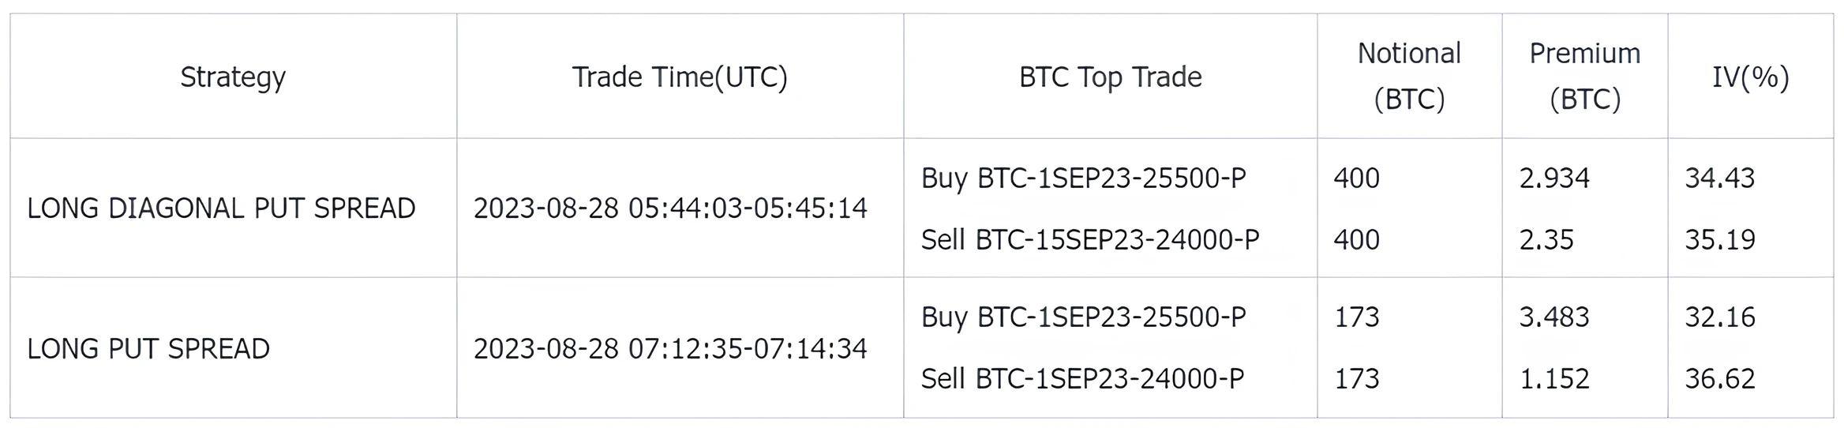Click the IV value 34.43
Viewport: 1844px width, 428px height.
pyautogui.click(x=1719, y=178)
